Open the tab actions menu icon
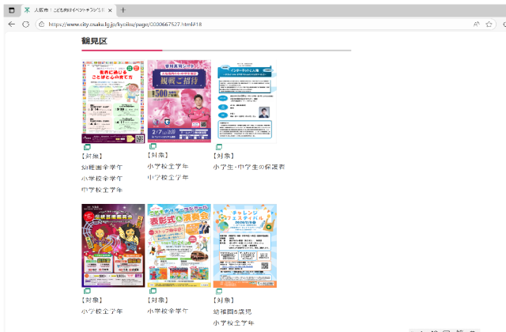506x332 pixels. tap(11, 9)
